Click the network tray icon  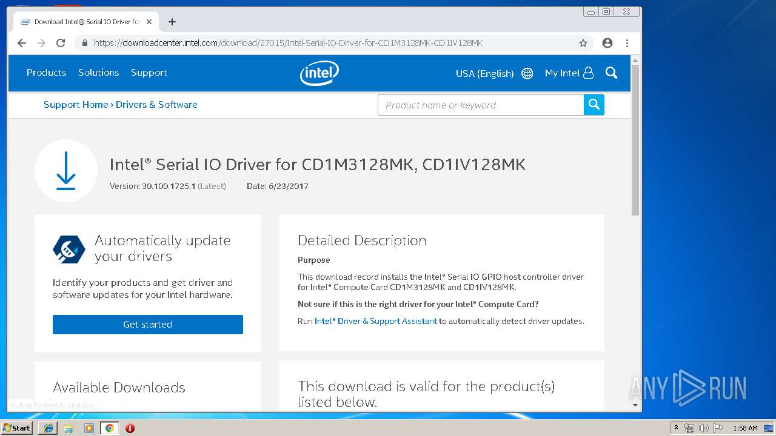(x=689, y=428)
